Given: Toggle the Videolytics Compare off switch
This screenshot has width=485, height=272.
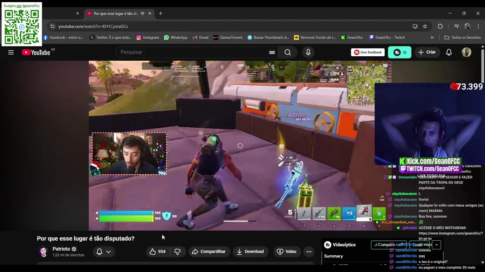Looking at the screenshot, I should point(388,245).
